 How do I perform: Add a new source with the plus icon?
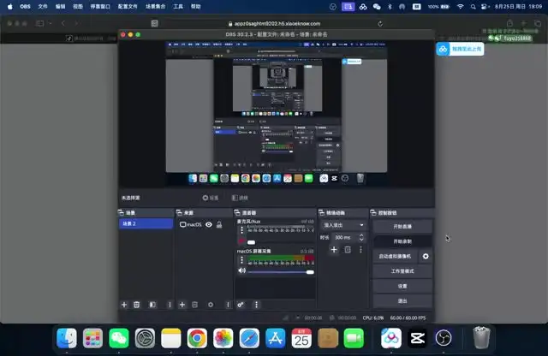pyautogui.click(x=182, y=304)
